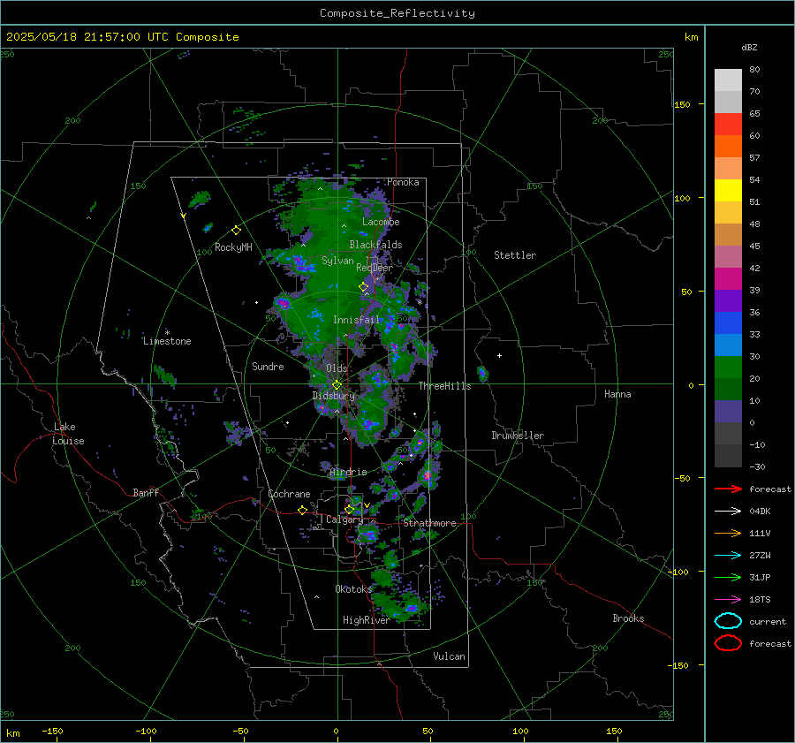The width and height of the screenshot is (795, 743).
Task: Click the Banff city label
Action: click(x=146, y=492)
